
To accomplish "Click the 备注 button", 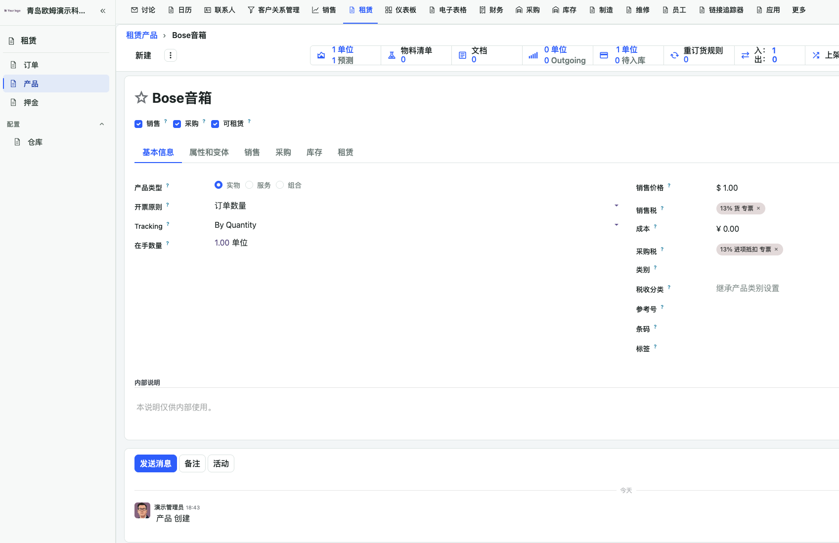I will pos(192,463).
